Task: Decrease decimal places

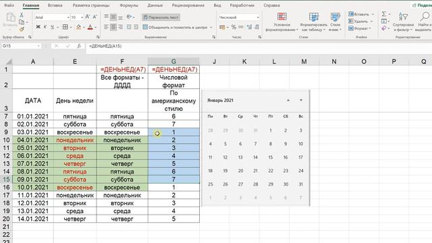Action: pos(256,27)
